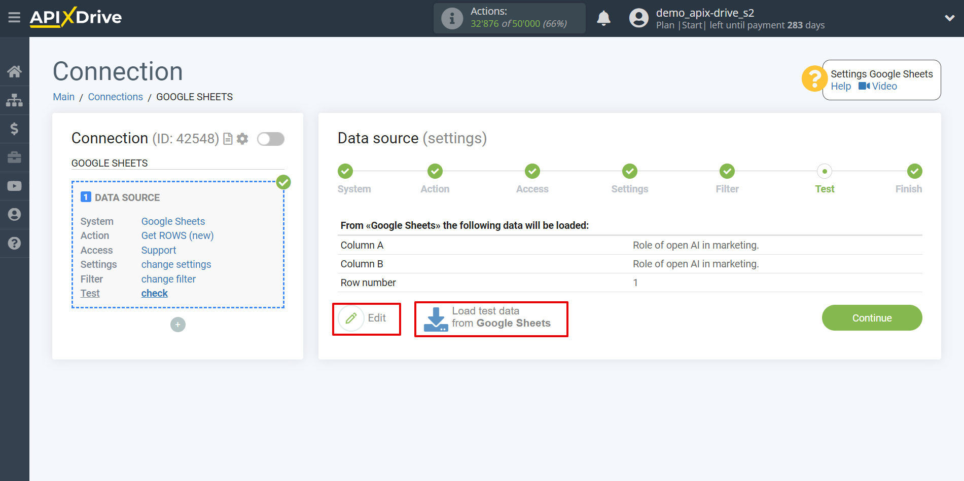Viewport: 964px width, 481px height.
Task: Click the Actions info icon
Action: pyautogui.click(x=452, y=19)
